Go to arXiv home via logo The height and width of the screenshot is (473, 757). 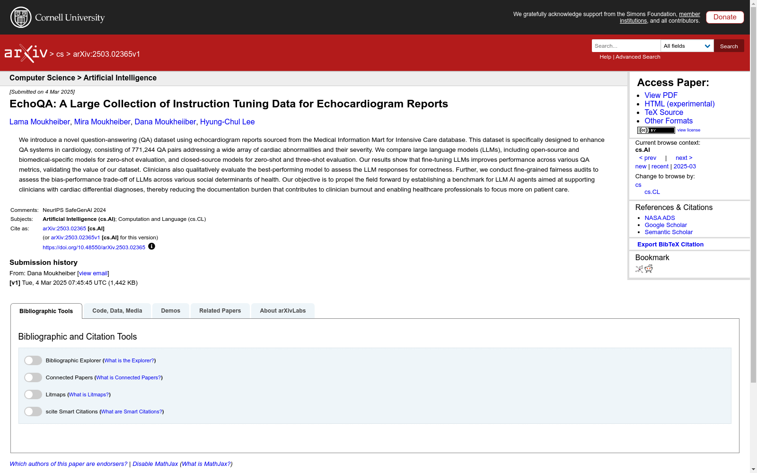pos(26,53)
